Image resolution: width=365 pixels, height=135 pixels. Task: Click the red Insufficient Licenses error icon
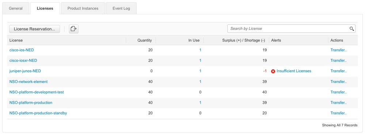click(273, 71)
